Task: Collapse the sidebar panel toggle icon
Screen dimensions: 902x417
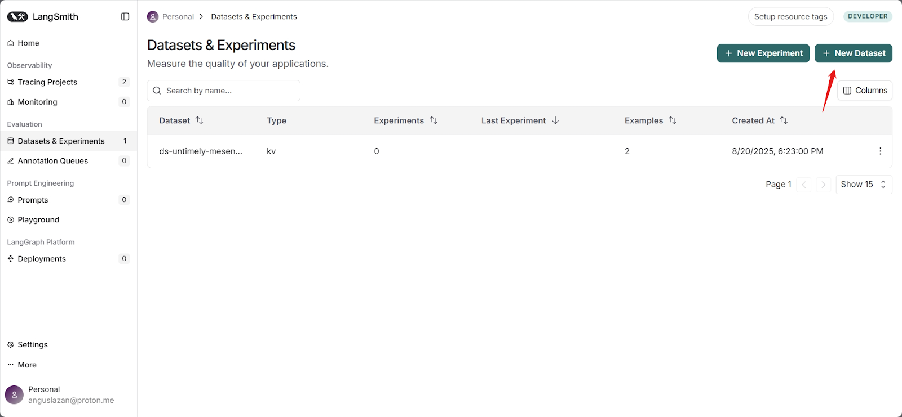Action: 125,17
